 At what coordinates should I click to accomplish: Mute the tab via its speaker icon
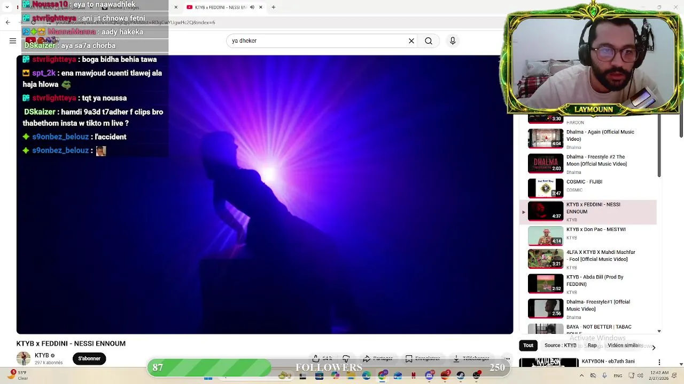click(252, 7)
